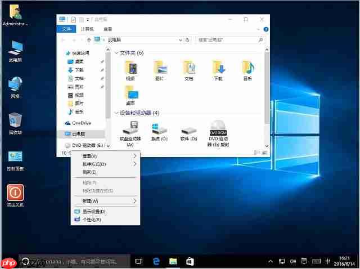The height and width of the screenshot is (269, 360).
Task: Open the address bar history dropdown
Action: (180, 40)
